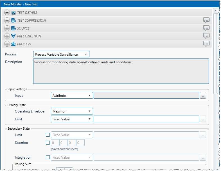The height and width of the screenshot is (171, 221).
Task: Click the Process section comment bubble icon
Action: click(x=206, y=44)
